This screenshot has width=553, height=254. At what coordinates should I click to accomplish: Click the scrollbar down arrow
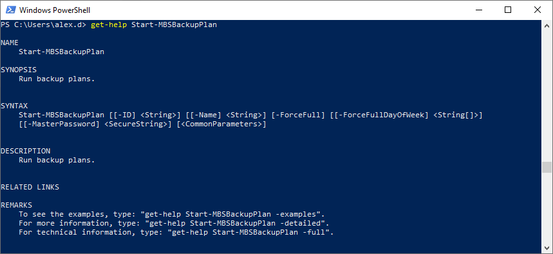click(547, 246)
